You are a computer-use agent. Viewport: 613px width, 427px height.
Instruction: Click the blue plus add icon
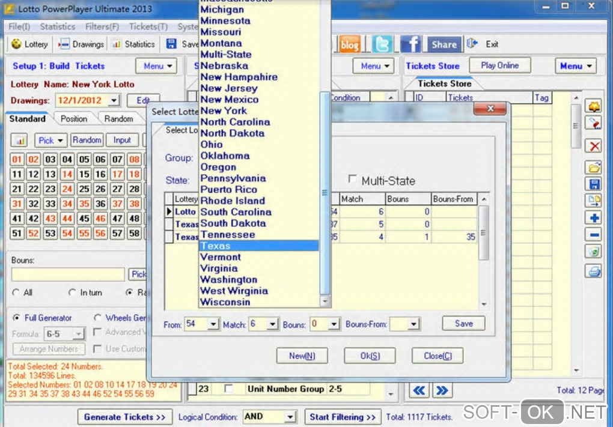594,218
